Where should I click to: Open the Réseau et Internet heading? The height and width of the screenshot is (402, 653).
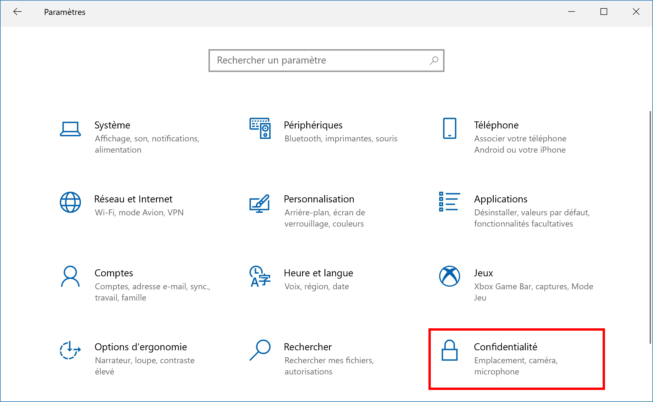(x=133, y=199)
